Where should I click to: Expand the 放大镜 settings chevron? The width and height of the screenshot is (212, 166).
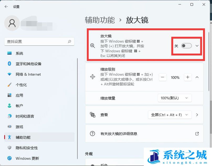pos(197,46)
